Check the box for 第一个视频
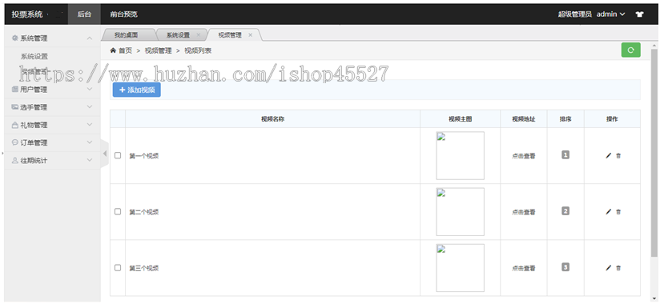 point(118,155)
